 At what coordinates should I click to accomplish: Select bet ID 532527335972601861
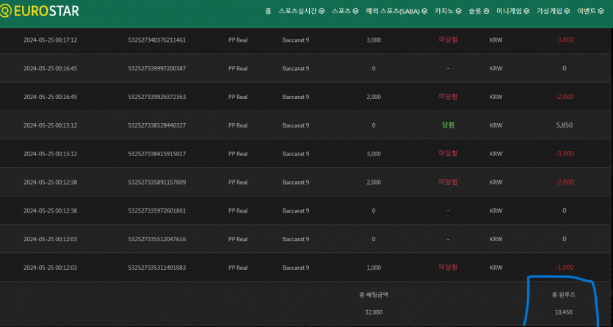coord(157,210)
